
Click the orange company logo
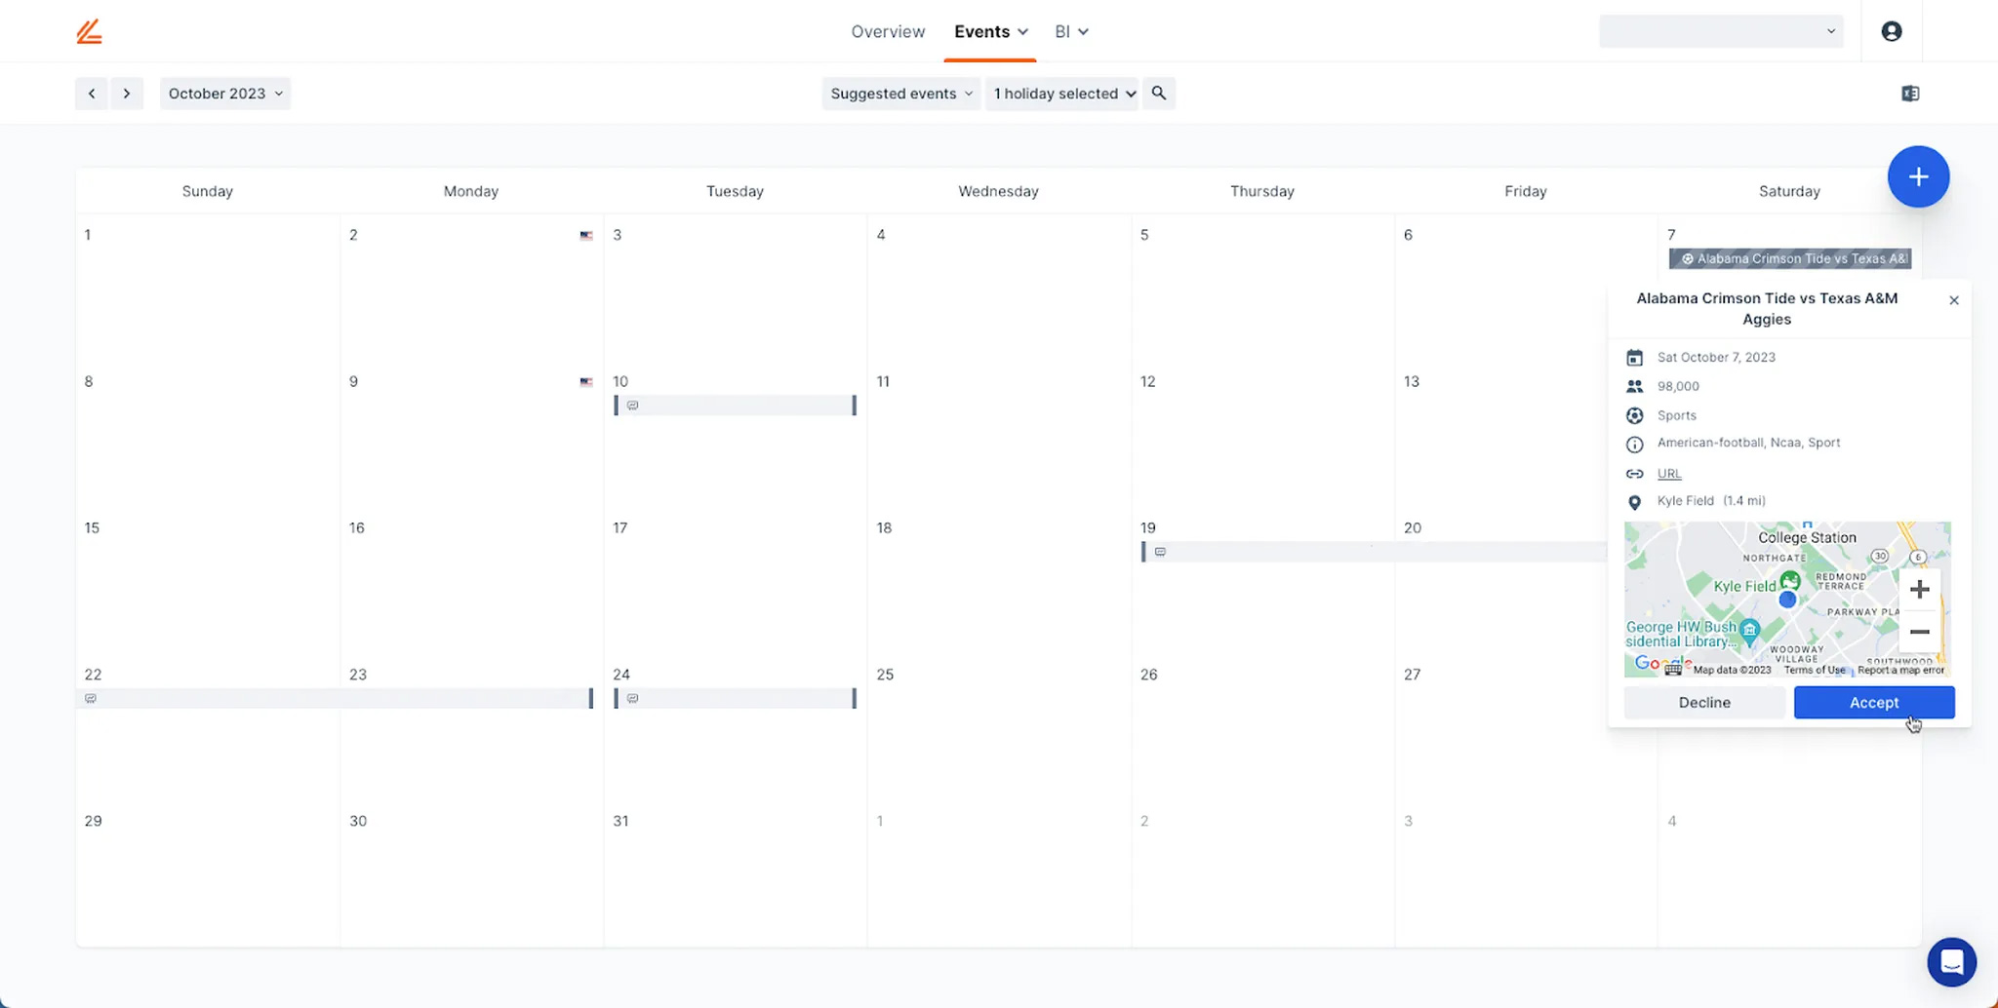(x=89, y=30)
